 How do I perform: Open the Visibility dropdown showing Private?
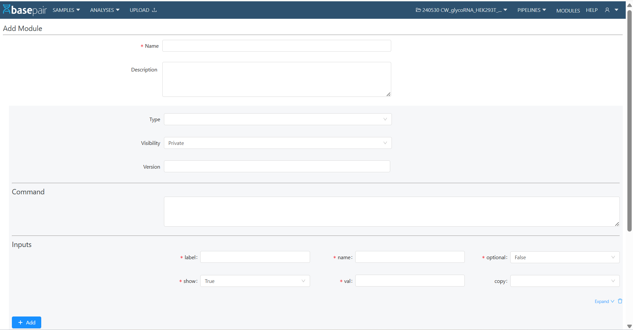pos(277,143)
